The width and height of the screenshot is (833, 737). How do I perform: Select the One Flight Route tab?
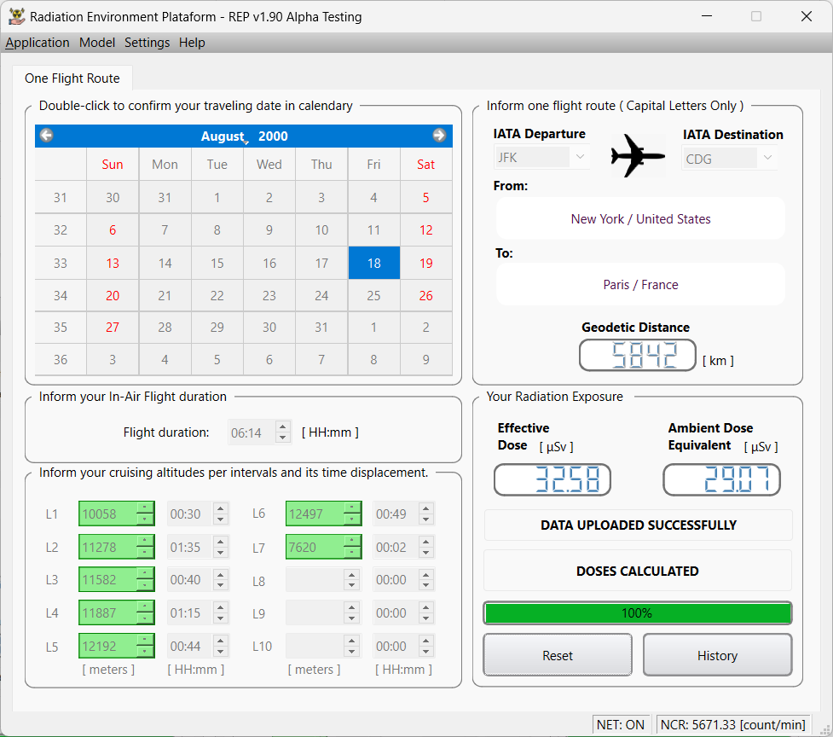(72, 78)
